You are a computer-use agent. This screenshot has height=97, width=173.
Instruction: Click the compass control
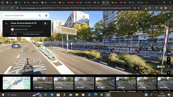[168, 54]
